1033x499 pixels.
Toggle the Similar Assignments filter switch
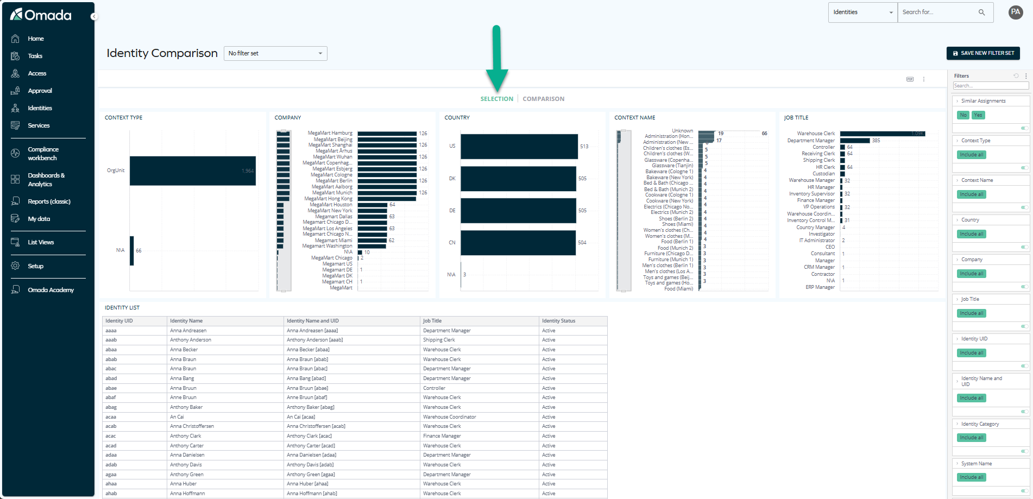(x=1024, y=128)
